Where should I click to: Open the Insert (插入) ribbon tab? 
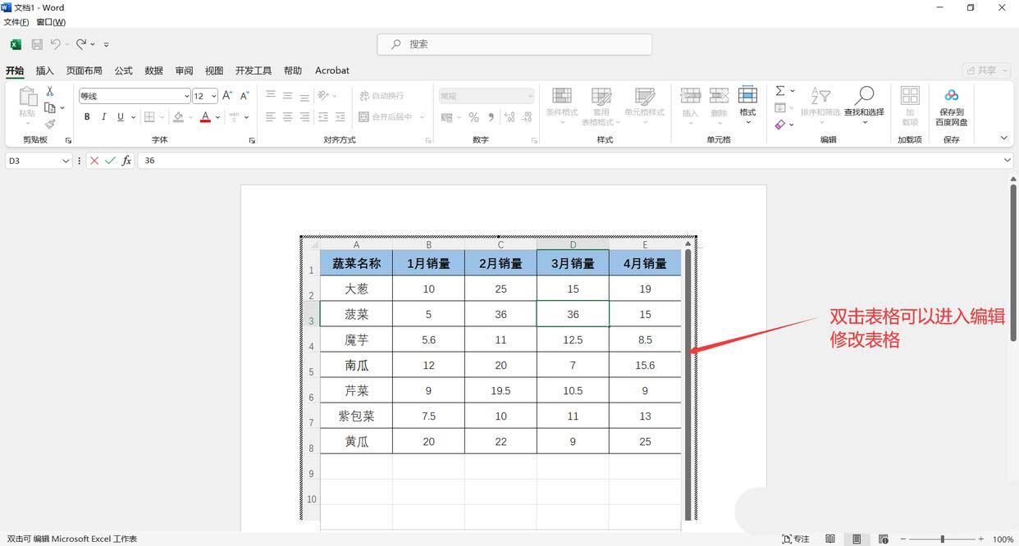[x=44, y=71]
